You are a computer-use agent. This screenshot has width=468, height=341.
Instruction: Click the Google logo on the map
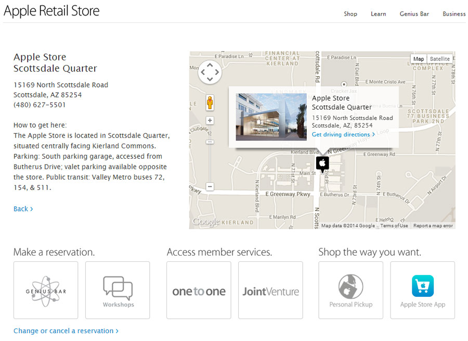pyautogui.click(x=206, y=222)
